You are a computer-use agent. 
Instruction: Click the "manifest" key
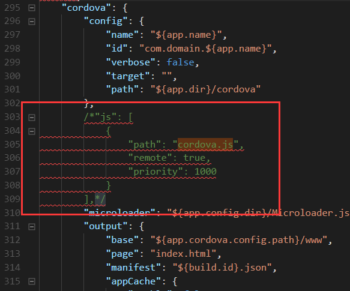tap(133, 268)
